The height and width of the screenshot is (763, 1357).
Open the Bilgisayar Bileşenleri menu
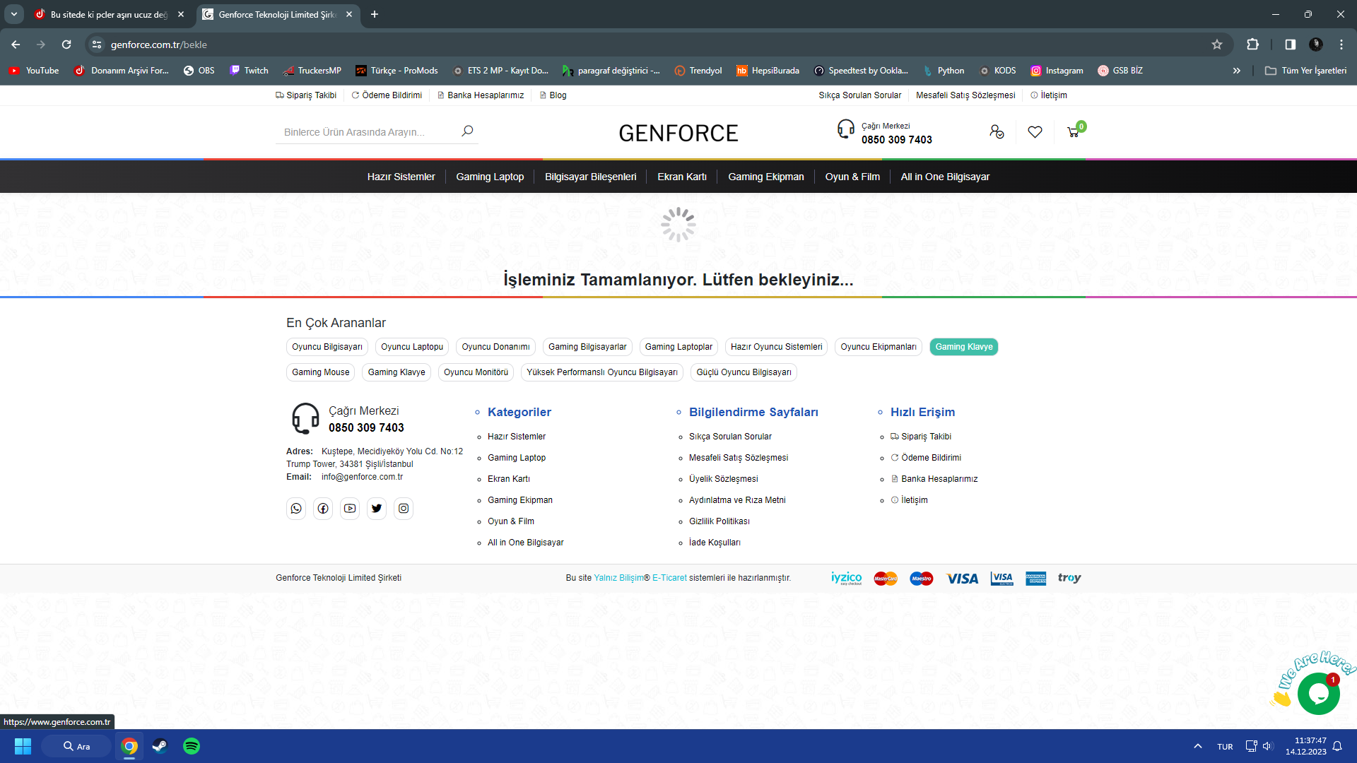(x=591, y=177)
